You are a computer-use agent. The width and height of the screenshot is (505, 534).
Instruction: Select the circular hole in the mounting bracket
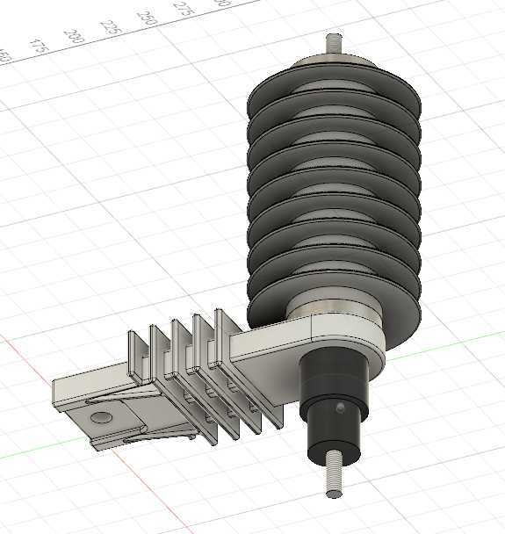click(x=100, y=417)
